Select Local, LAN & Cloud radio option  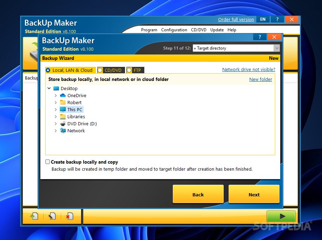(x=48, y=70)
